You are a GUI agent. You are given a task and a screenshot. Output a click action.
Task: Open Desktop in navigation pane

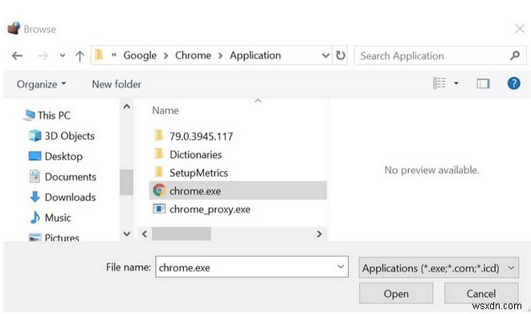[55, 157]
